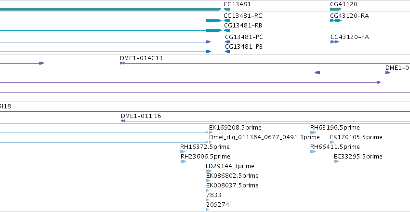Select the RH23606.5prime EST label
410x212 pixels.
tap(206, 157)
